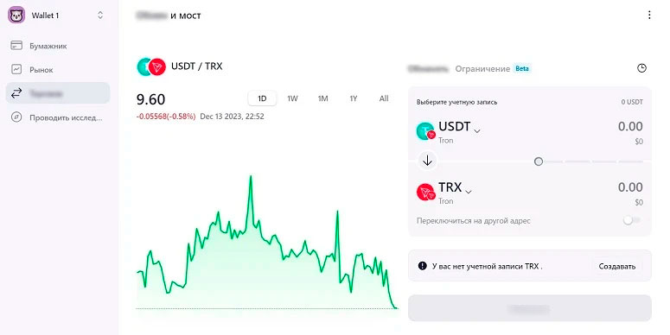670x335 pixels.
Task: Open the Бумажник wallet sidebar icon
Action: click(x=16, y=46)
